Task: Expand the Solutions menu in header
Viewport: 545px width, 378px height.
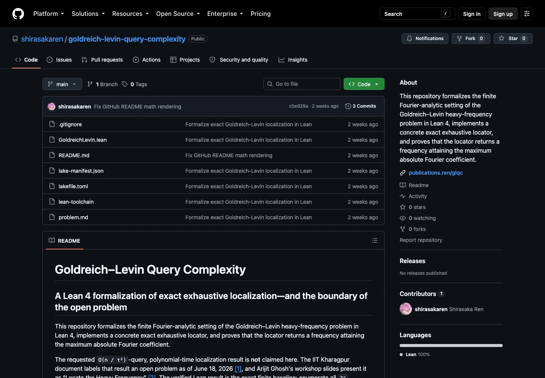Action: (x=88, y=14)
